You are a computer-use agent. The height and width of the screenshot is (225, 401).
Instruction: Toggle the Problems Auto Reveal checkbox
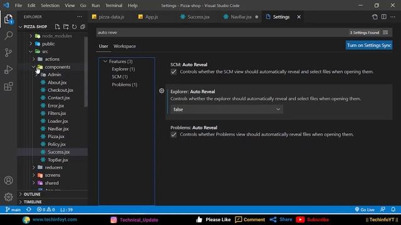pyautogui.click(x=174, y=134)
